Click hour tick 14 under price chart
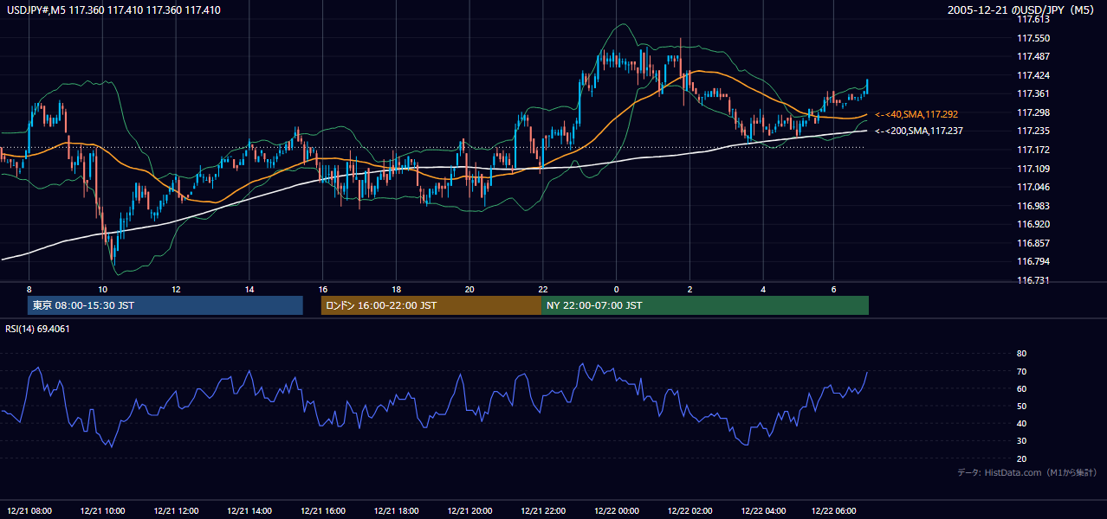Viewport: 1107px width, 519px height. coord(249,289)
